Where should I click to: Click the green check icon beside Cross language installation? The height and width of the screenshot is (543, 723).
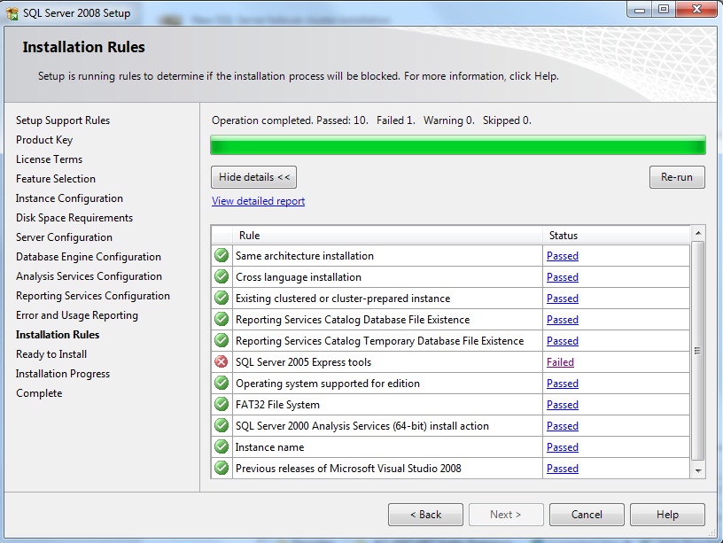pos(222,276)
